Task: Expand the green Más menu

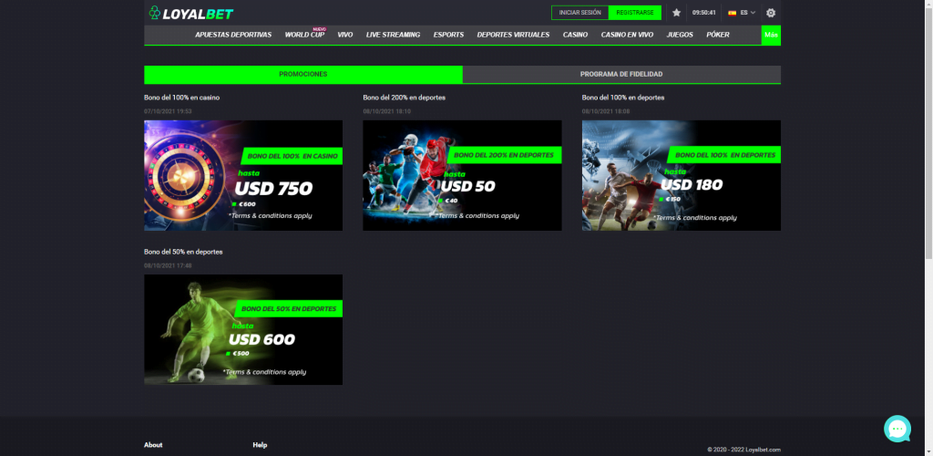Action: click(x=771, y=35)
